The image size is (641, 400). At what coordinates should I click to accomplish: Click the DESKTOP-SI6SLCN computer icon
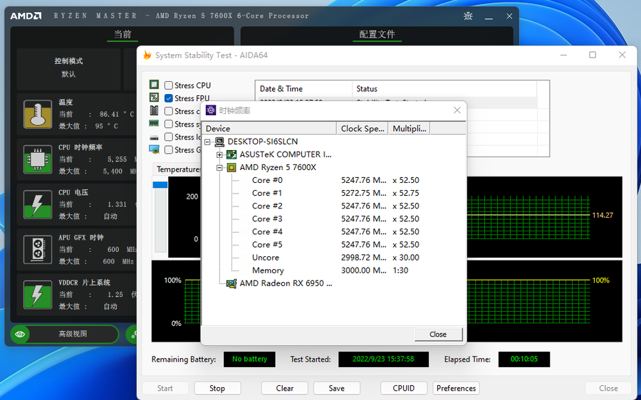coord(219,142)
